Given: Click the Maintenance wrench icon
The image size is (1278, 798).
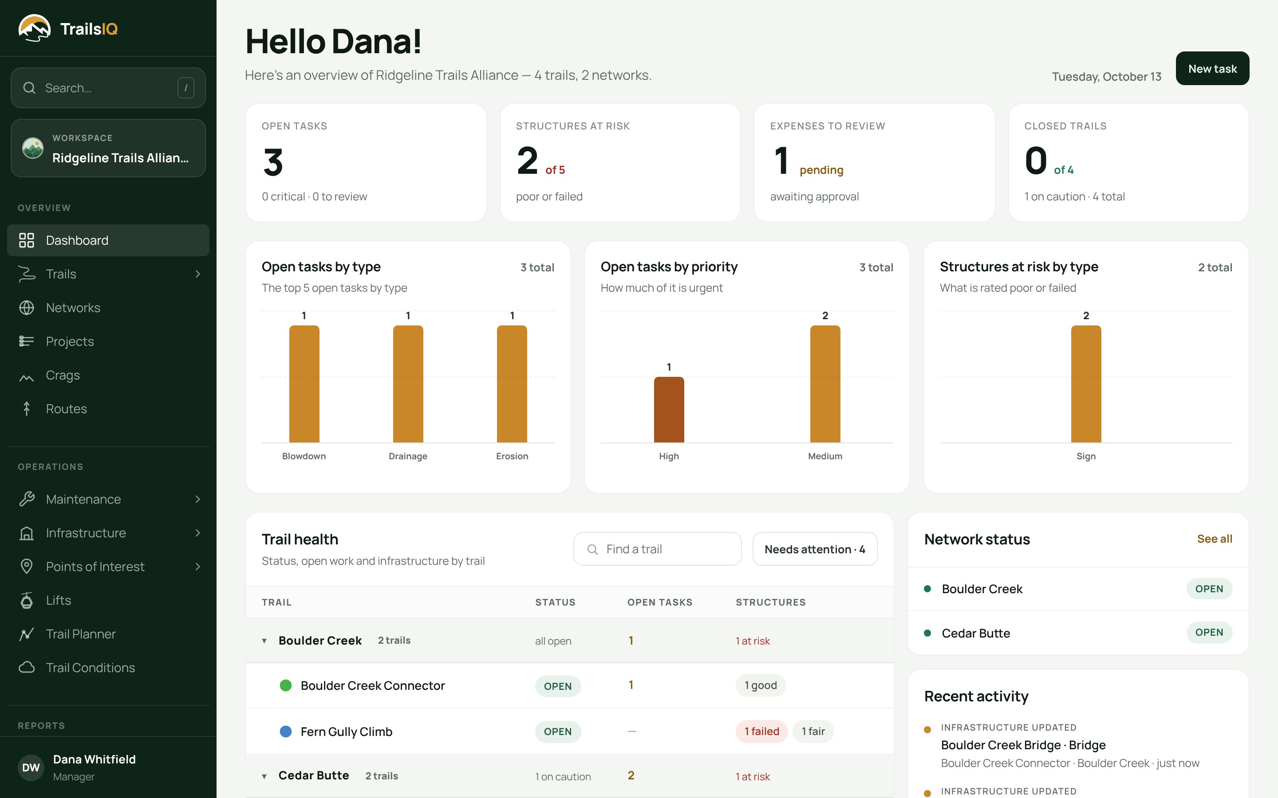Looking at the screenshot, I should 27,499.
